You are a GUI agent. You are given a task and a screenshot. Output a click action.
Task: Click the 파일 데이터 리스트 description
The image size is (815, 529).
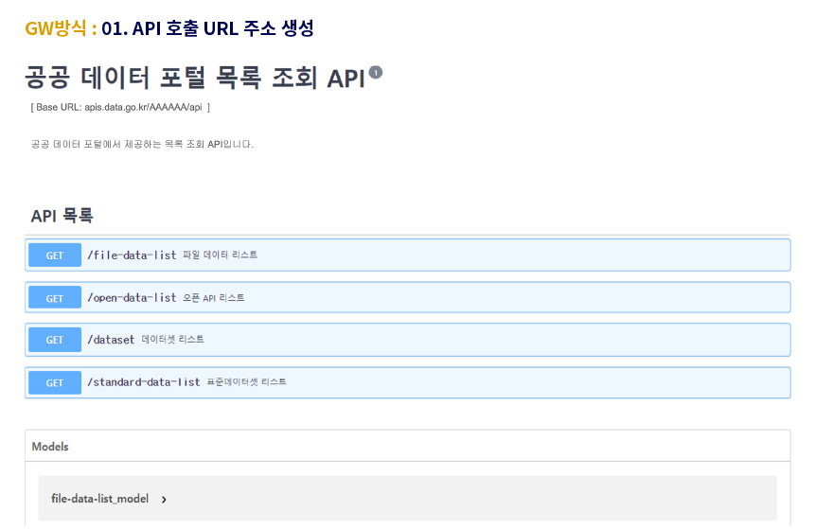click(220, 255)
